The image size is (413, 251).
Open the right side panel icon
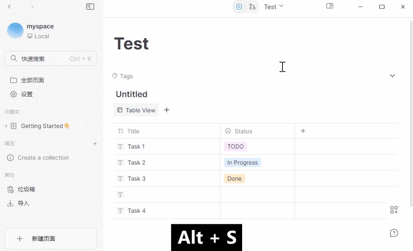330,6
